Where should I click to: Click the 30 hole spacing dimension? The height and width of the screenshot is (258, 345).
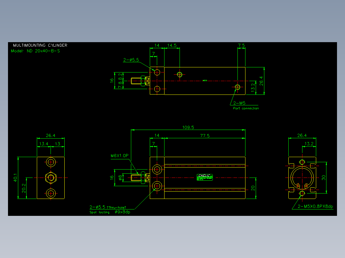point(324,178)
